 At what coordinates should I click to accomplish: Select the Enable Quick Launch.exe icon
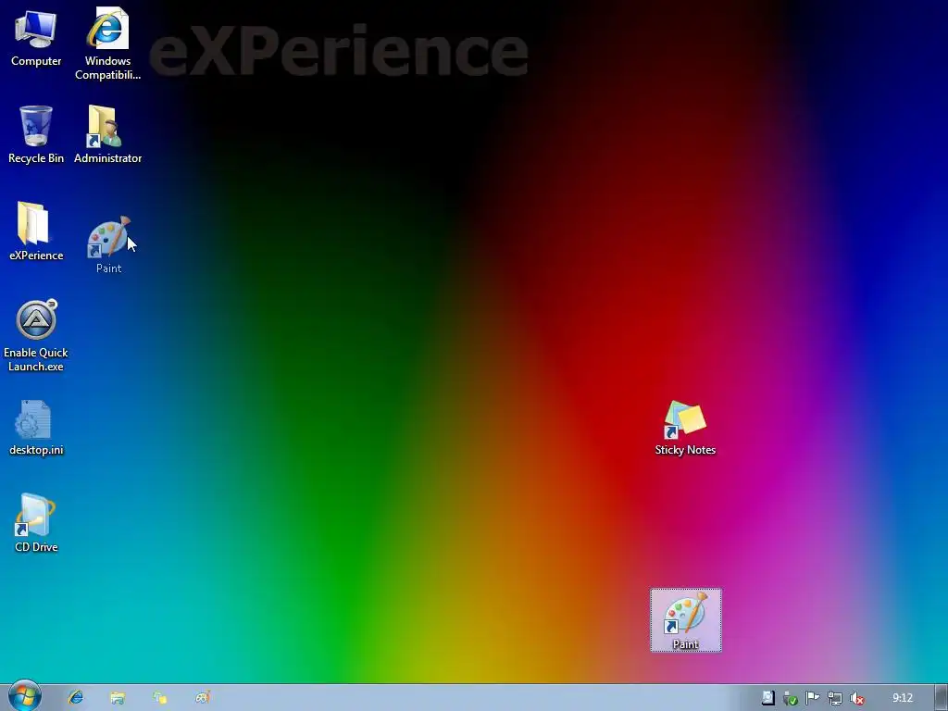(x=36, y=335)
